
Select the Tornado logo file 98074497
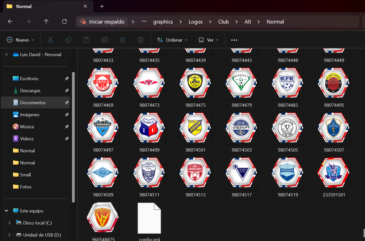(x=103, y=128)
